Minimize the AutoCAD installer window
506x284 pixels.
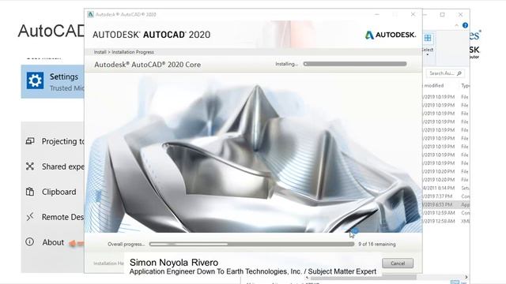[377, 14]
